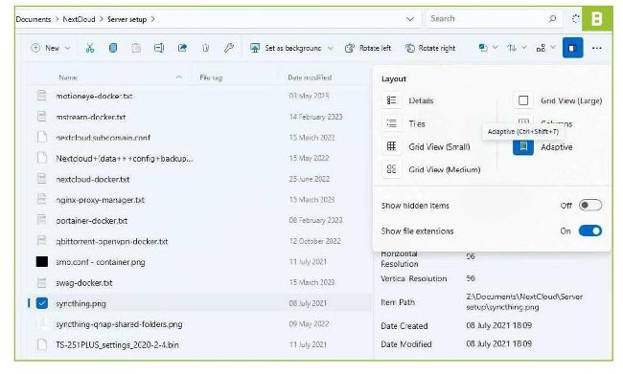This screenshot has width=623, height=374.
Task: Select Tiles layout option
Action: (x=404, y=123)
